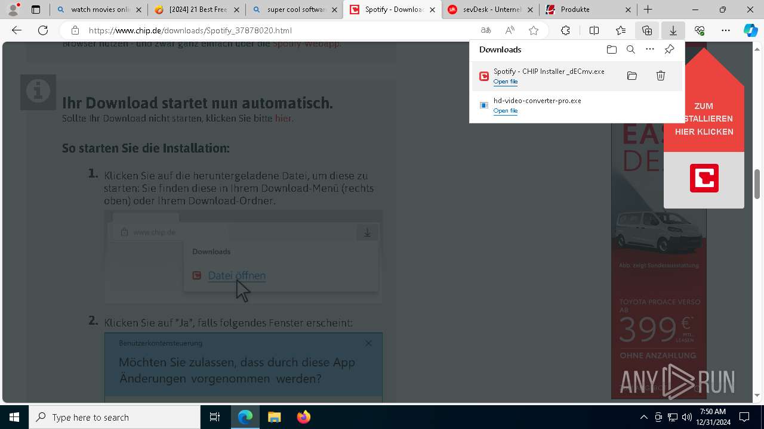Open file link for hd-video-converter-pro.exe
The image size is (764, 429).
pyautogui.click(x=506, y=111)
